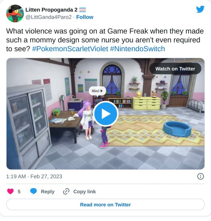Viewport: 211px width, 221px height.
Task: Open the Litten Propoganda 2 profile avatar
Action: [15, 13]
